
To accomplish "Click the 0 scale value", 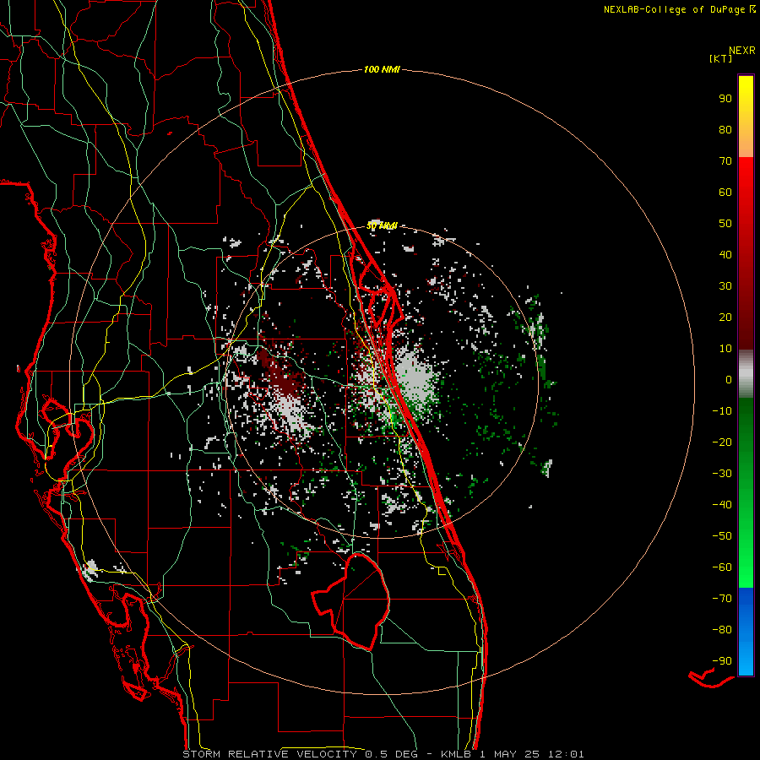I will click(729, 379).
